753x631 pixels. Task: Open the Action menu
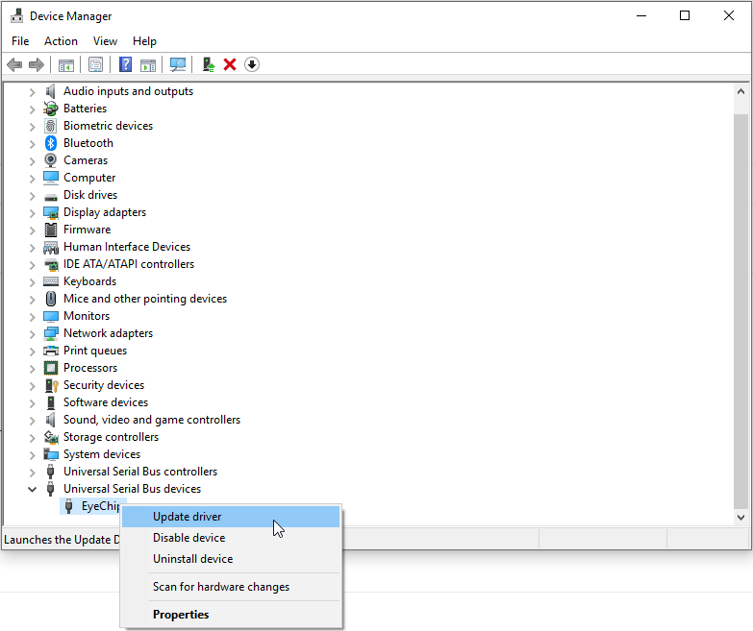click(x=61, y=41)
